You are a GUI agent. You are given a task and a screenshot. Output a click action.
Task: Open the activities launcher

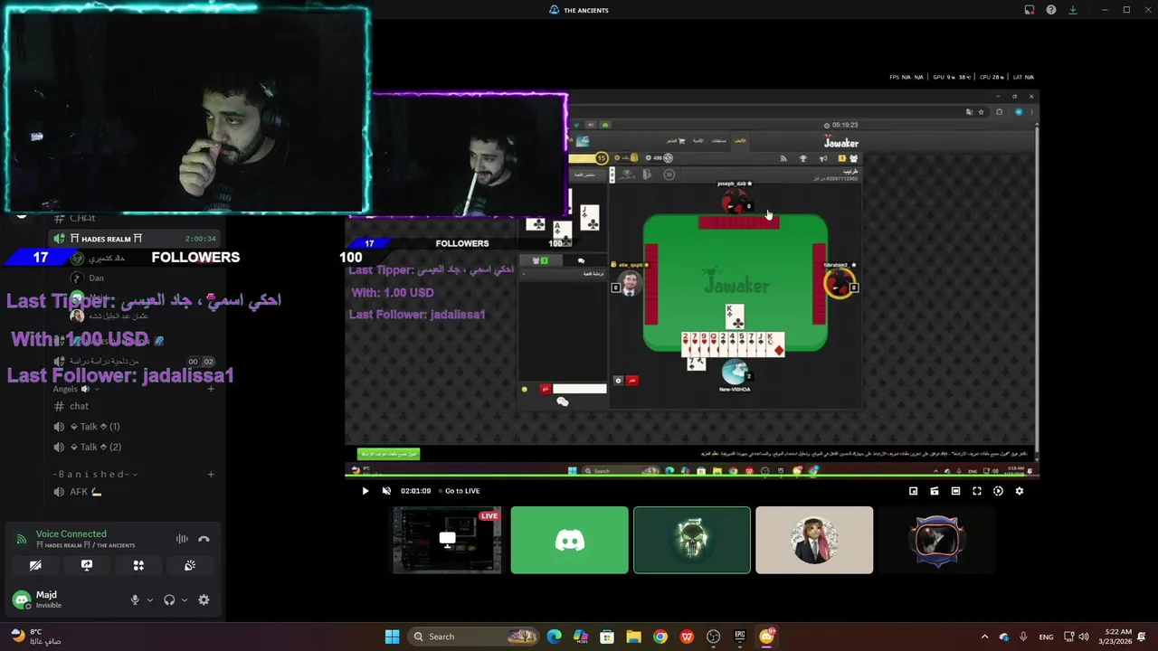point(138,565)
